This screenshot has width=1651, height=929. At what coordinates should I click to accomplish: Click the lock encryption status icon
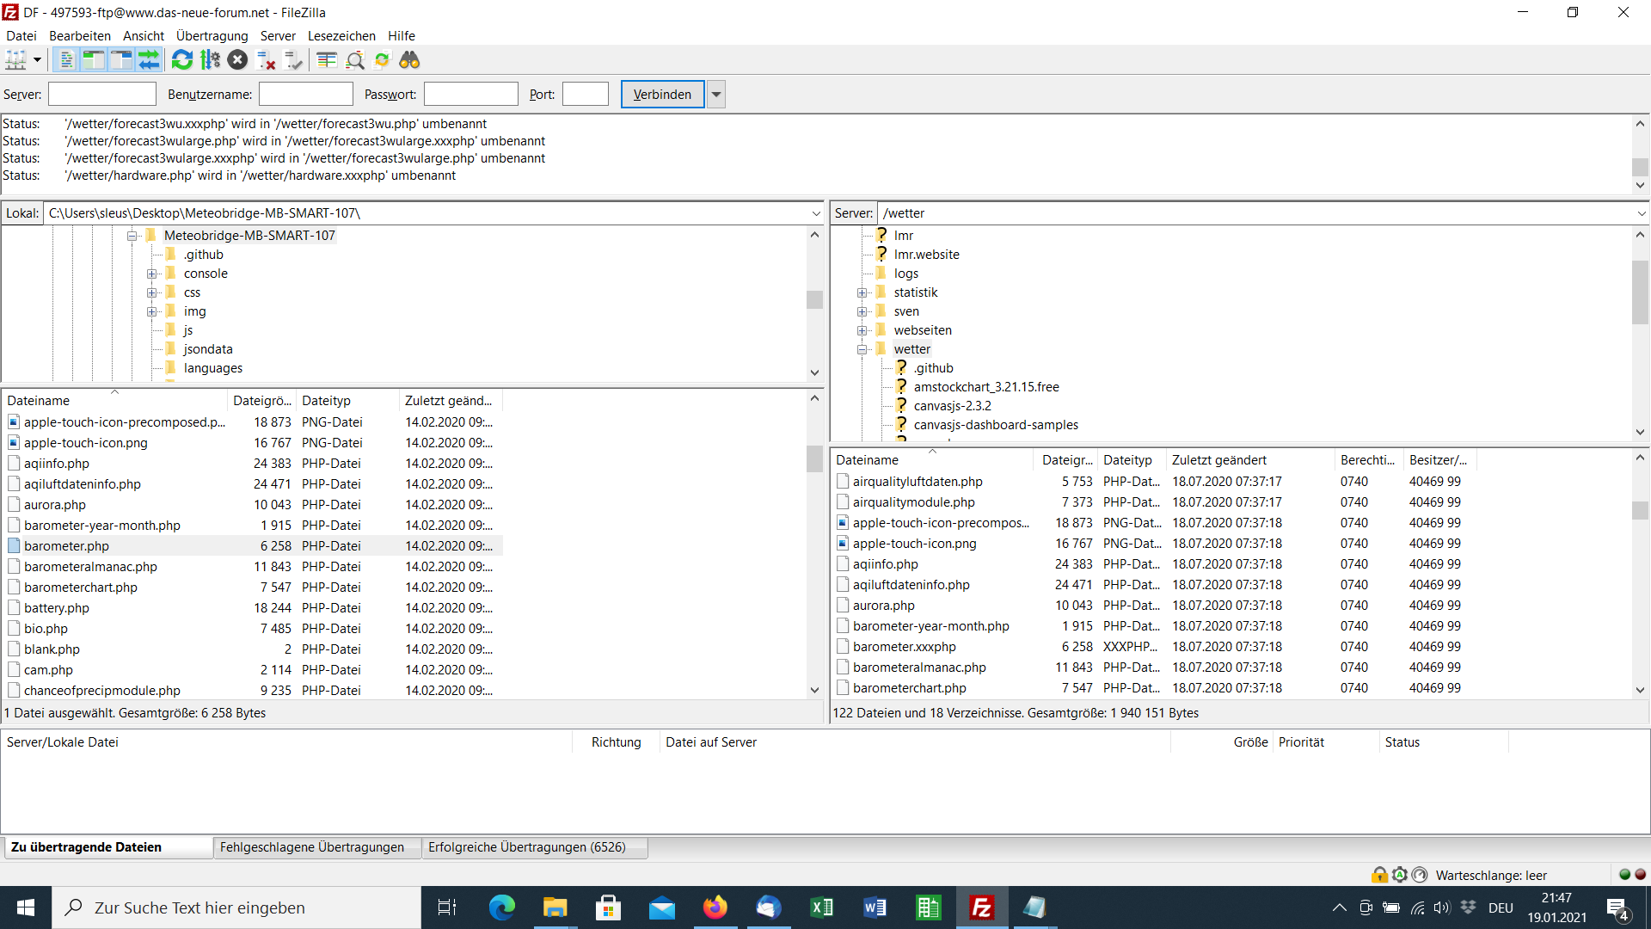click(x=1379, y=875)
